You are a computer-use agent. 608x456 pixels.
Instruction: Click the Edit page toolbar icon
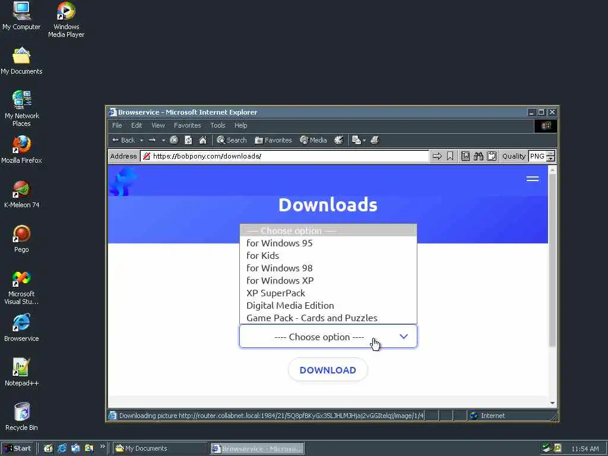(356, 140)
